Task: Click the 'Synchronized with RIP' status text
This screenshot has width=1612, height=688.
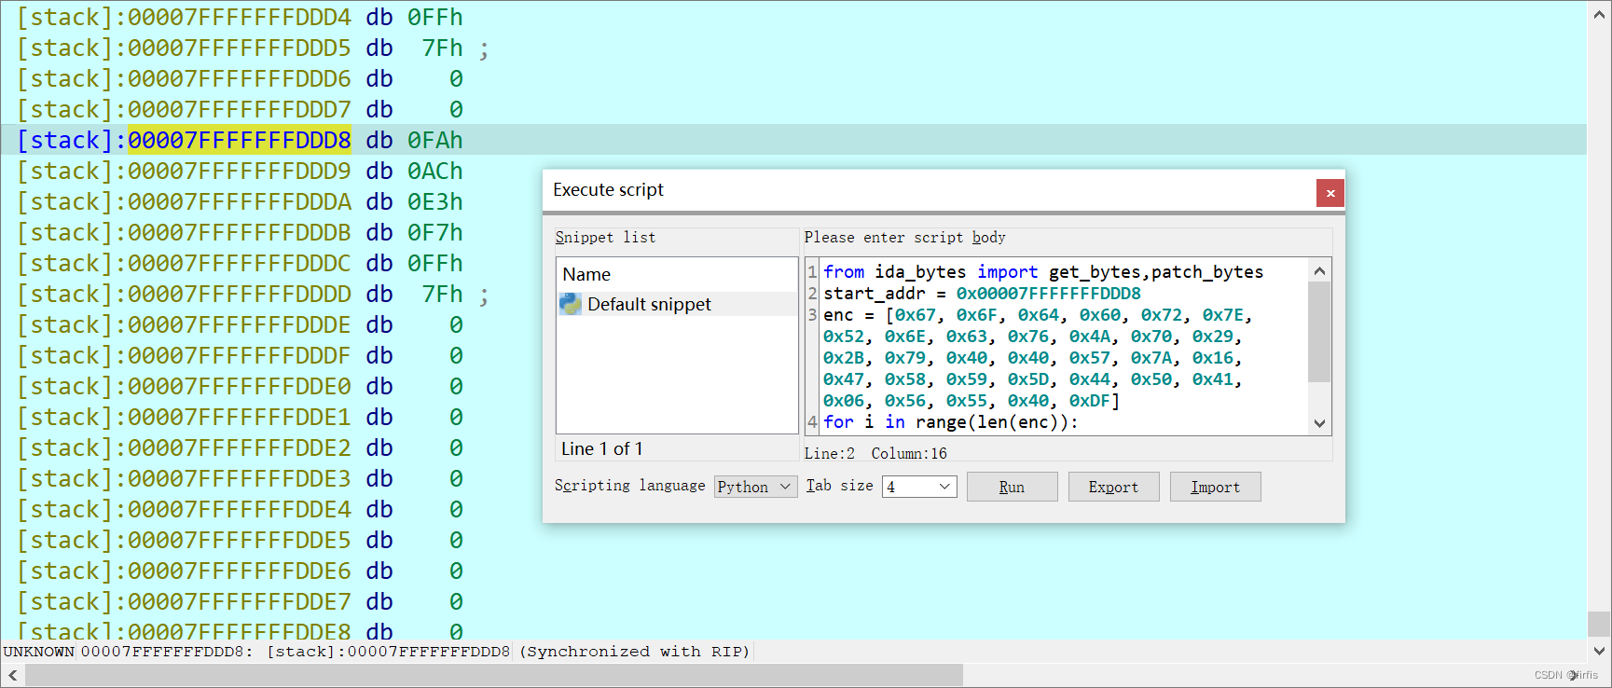Action: [x=634, y=652]
